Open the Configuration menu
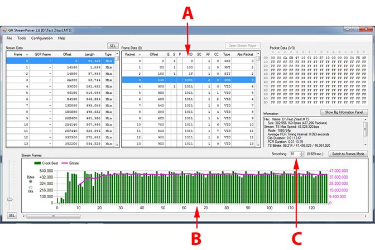The height and width of the screenshot is (250, 375). (x=42, y=38)
